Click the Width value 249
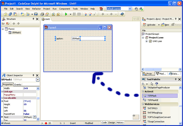This screenshot has width=183, height=126. [x=26, y=88]
